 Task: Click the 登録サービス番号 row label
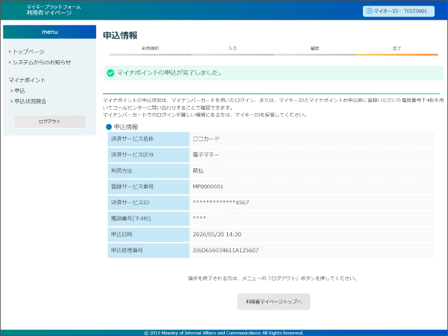[x=148, y=187]
